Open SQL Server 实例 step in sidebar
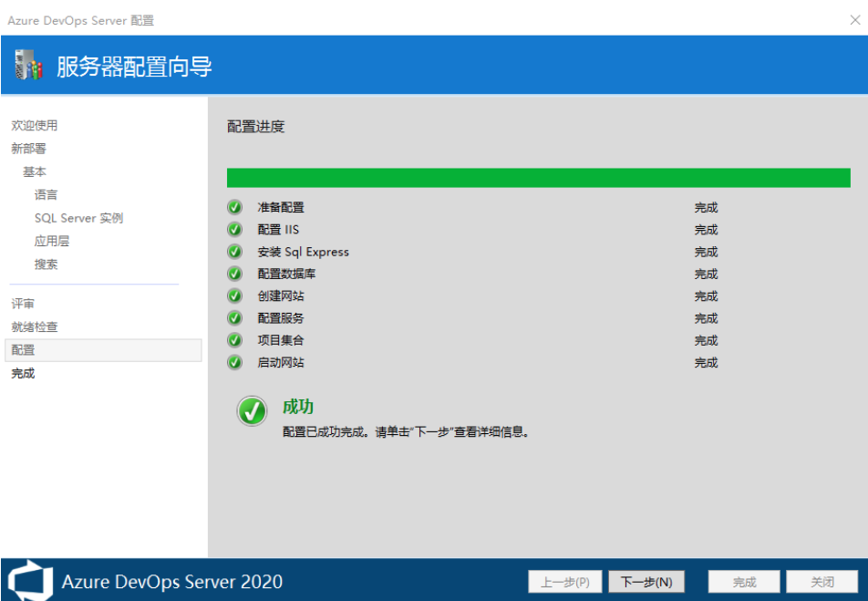868x601 pixels. [78, 218]
